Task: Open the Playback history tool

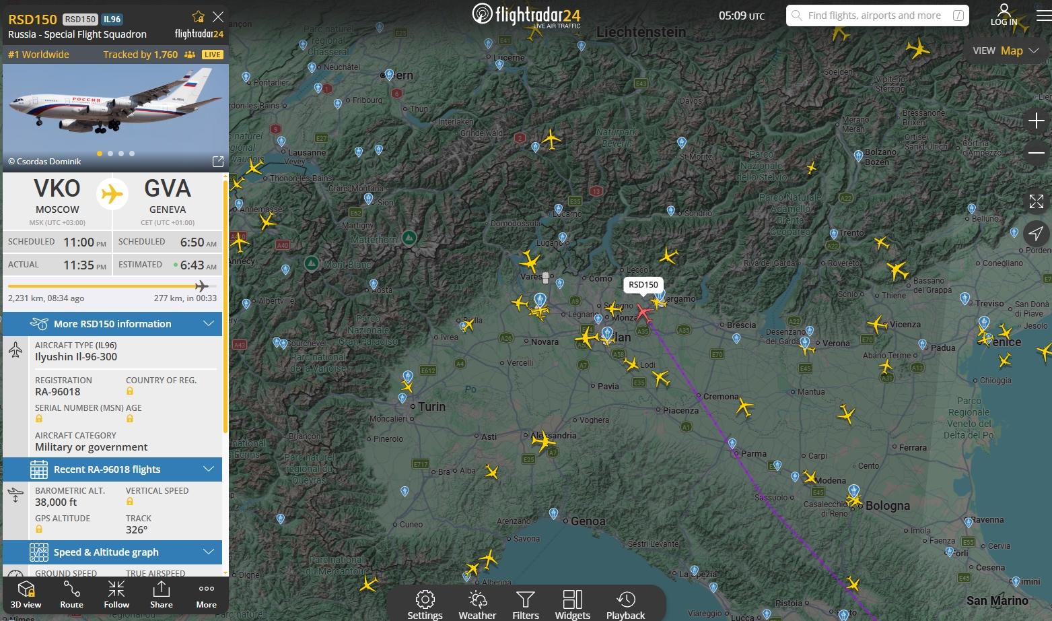Action: [x=625, y=604]
